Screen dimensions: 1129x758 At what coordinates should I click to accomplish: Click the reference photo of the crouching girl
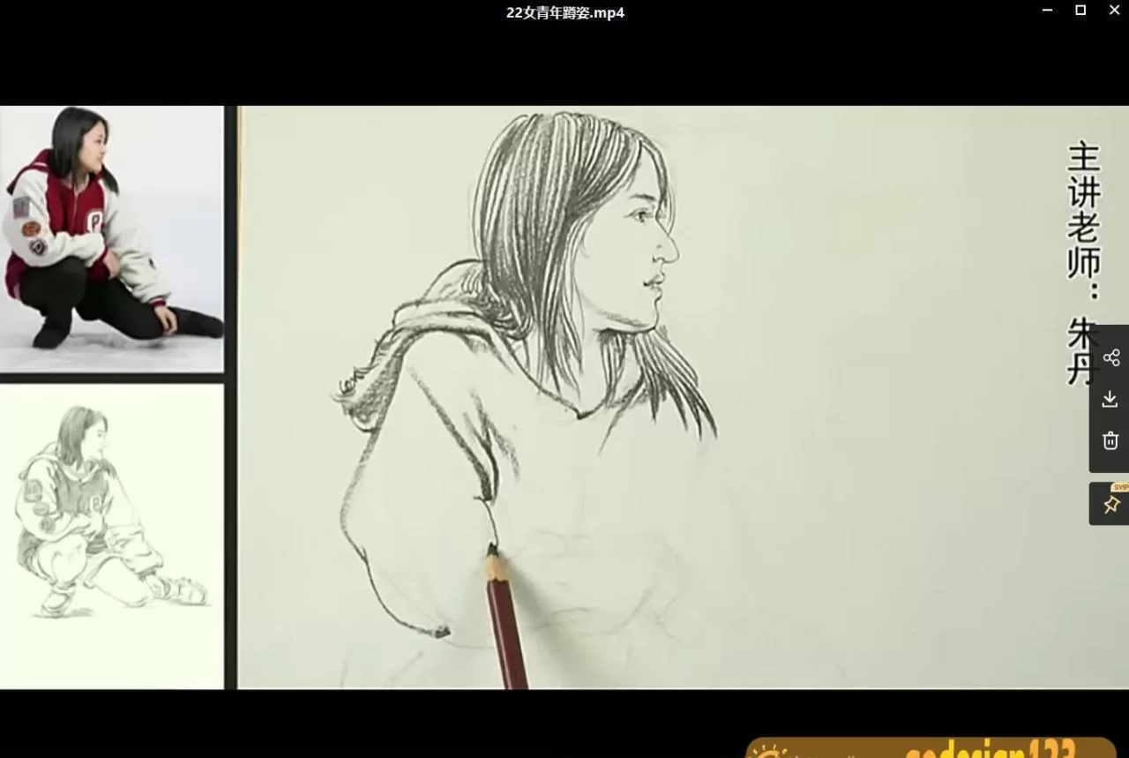(x=111, y=238)
